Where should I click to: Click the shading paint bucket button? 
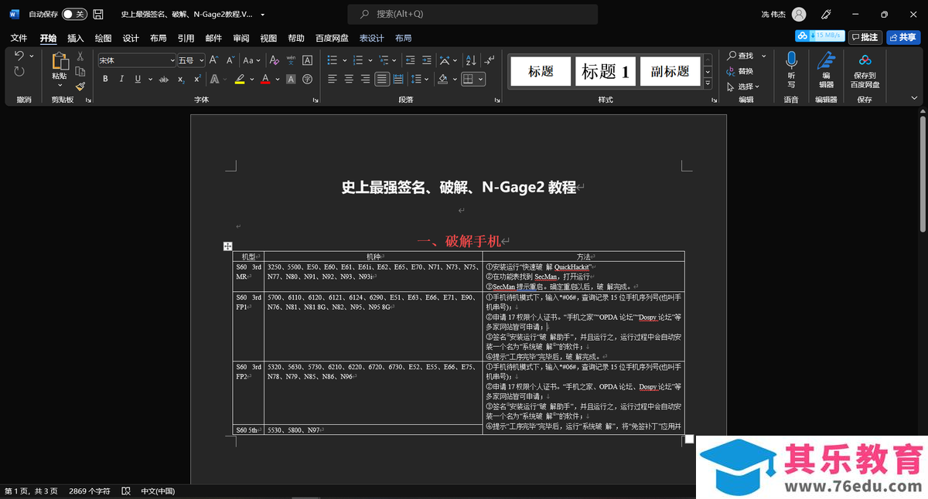[443, 79]
